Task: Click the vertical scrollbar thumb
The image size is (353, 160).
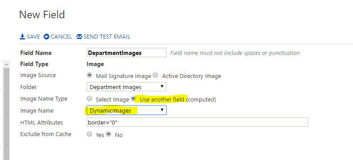Action: tap(6, 114)
